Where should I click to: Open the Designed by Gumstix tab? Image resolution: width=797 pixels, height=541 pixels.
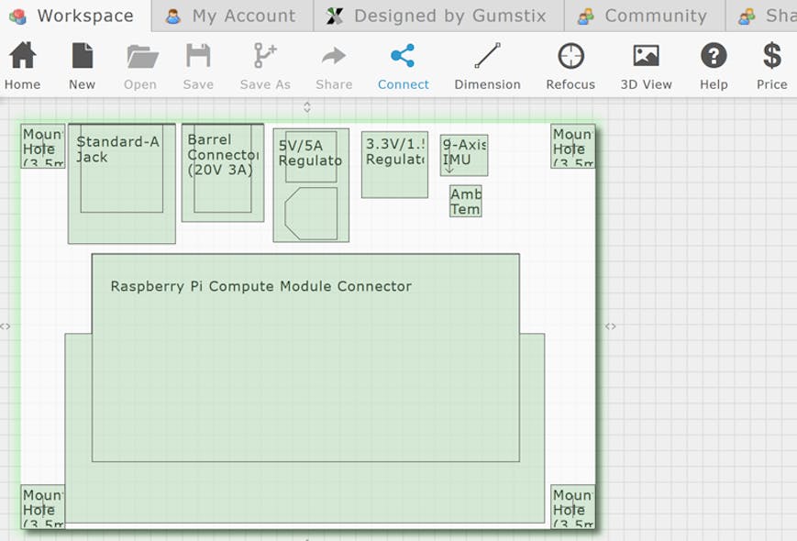point(438,16)
